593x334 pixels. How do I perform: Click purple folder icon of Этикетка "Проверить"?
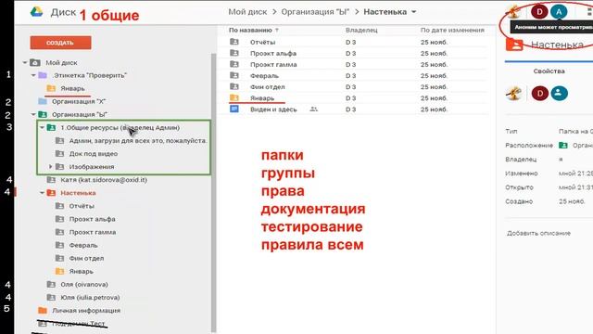pyautogui.click(x=43, y=75)
